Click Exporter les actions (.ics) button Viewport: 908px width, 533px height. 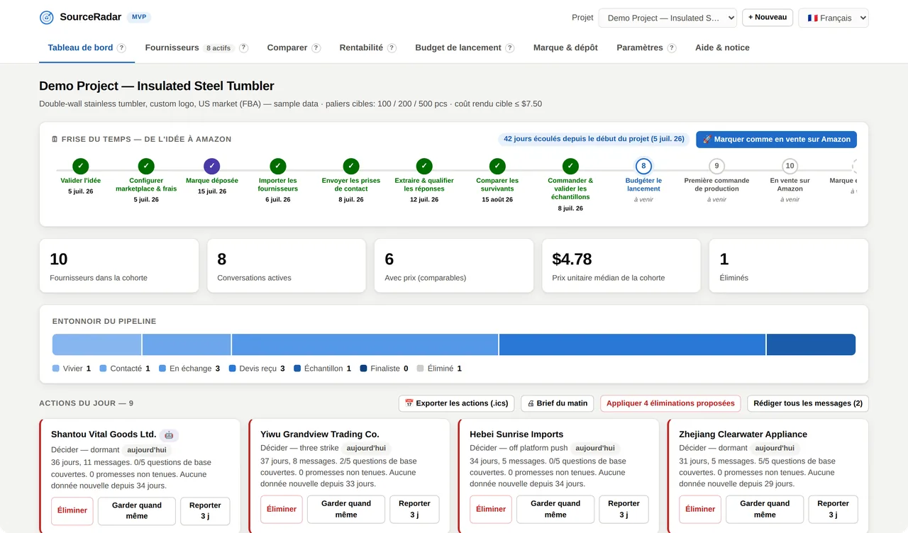(456, 403)
